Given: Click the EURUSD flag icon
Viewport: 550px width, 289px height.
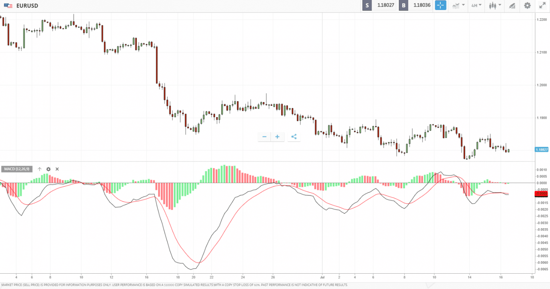Looking at the screenshot, I should tap(8, 6).
